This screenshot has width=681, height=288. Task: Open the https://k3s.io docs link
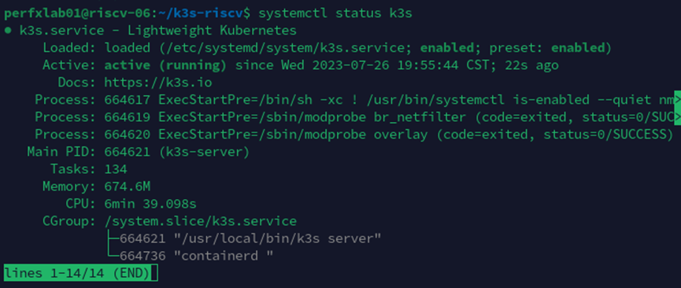[x=158, y=83]
